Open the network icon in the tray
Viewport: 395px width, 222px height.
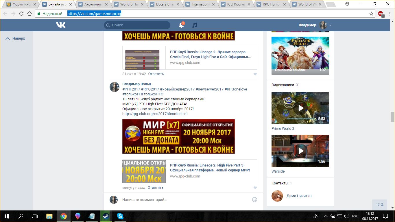click(340, 216)
